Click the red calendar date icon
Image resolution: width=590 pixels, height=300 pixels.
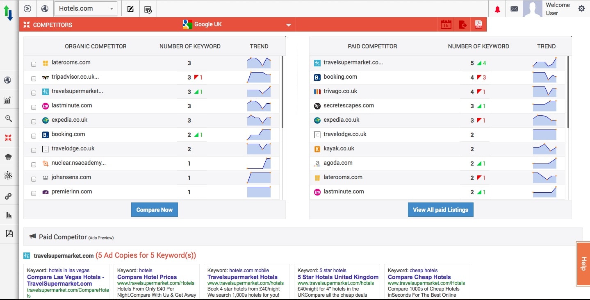click(x=446, y=25)
